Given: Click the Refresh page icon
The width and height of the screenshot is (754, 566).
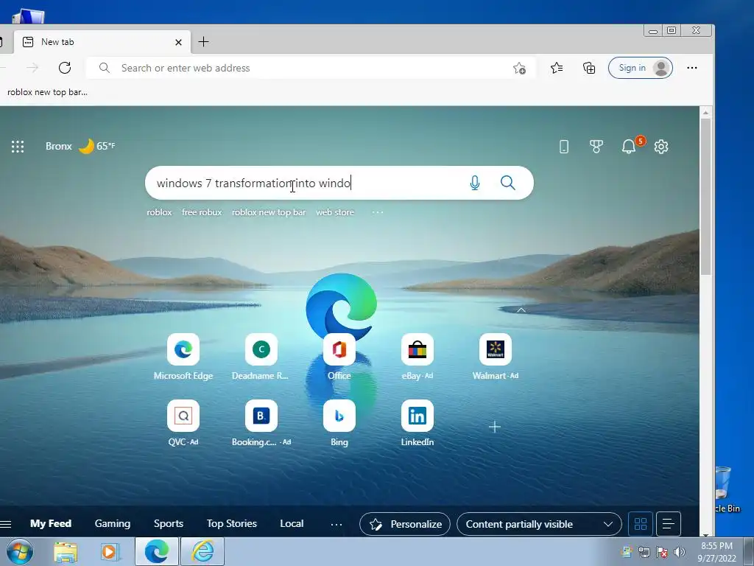Looking at the screenshot, I should click(x=65, y=68).
